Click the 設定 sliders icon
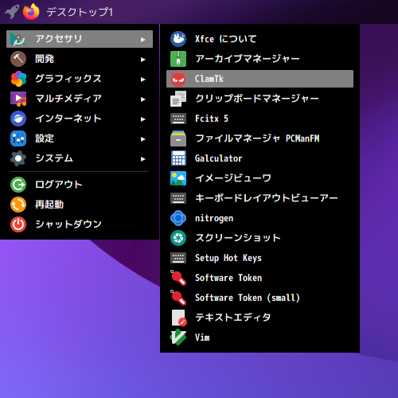The image size is (398, 398). pos(18,139)
